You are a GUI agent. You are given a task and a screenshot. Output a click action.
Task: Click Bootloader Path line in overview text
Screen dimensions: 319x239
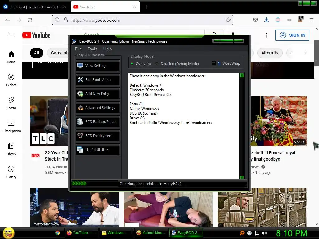(171, 123)
